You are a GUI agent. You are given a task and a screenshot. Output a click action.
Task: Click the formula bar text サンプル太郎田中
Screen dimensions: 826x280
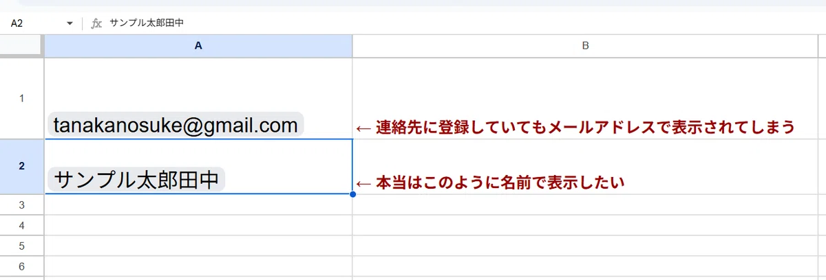click(143, 23)
